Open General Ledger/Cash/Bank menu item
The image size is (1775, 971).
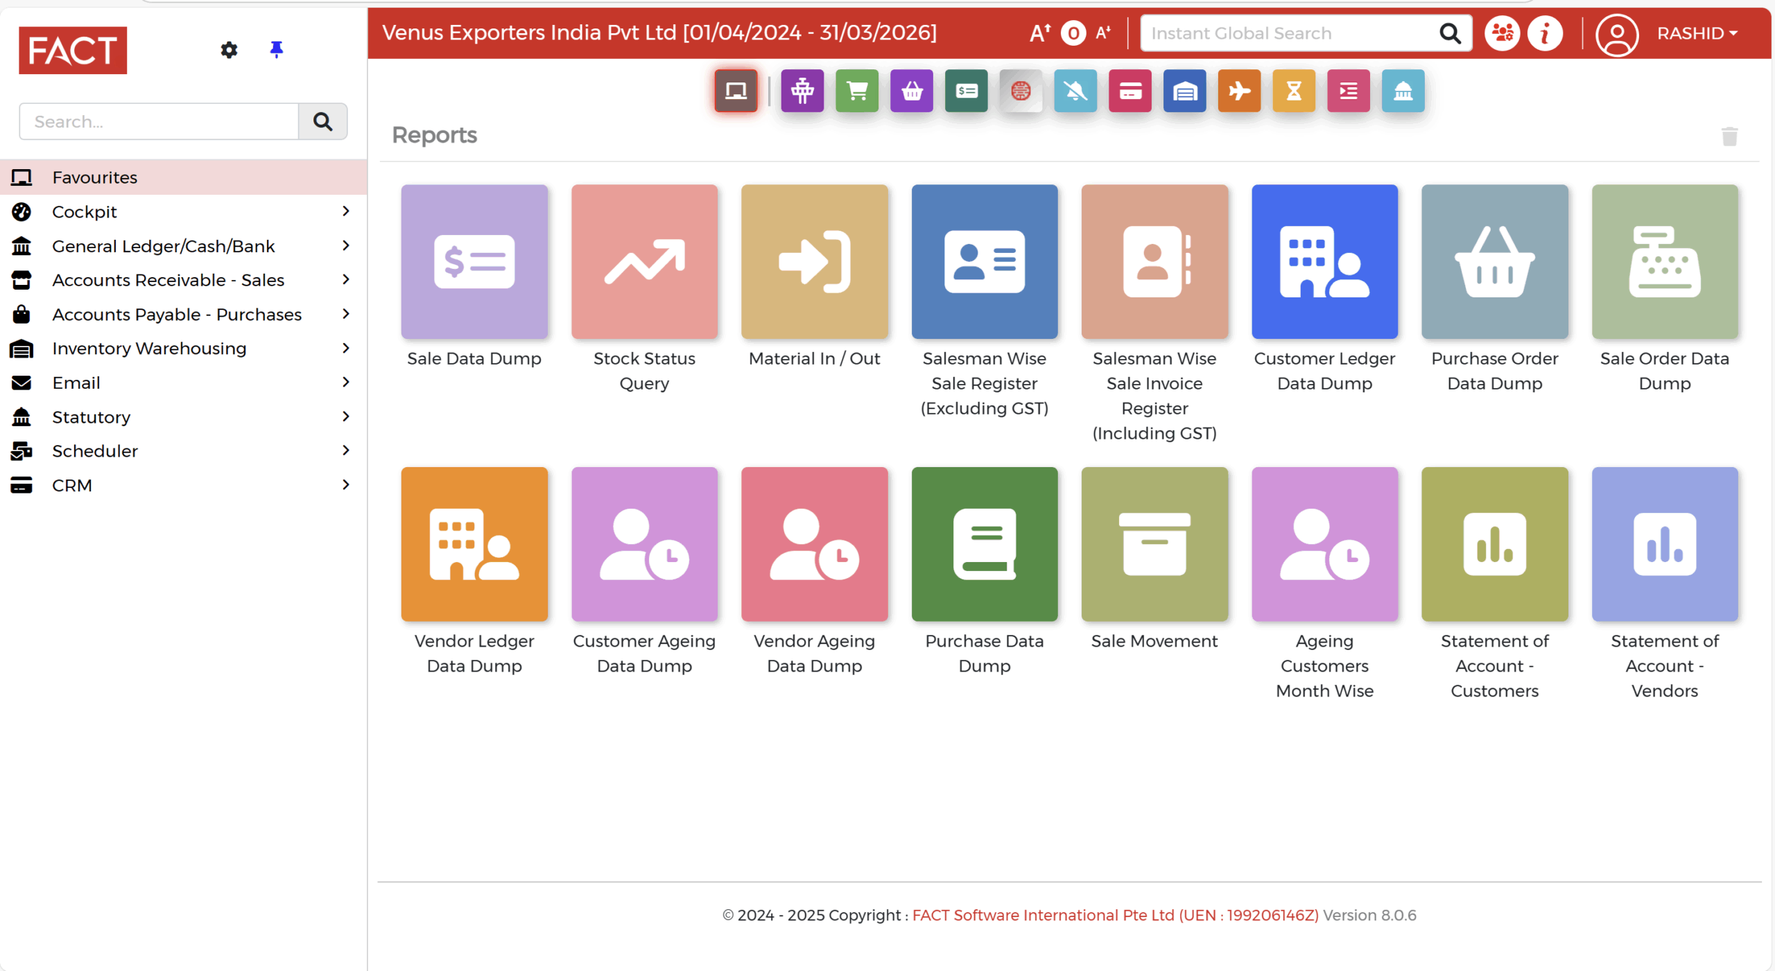tap(183, 245)
